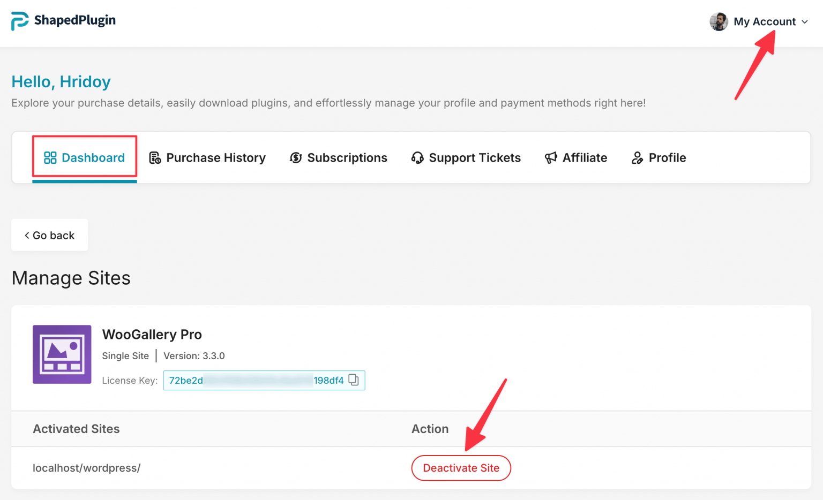Open the Support Tickets section

[x=475, y=157]
